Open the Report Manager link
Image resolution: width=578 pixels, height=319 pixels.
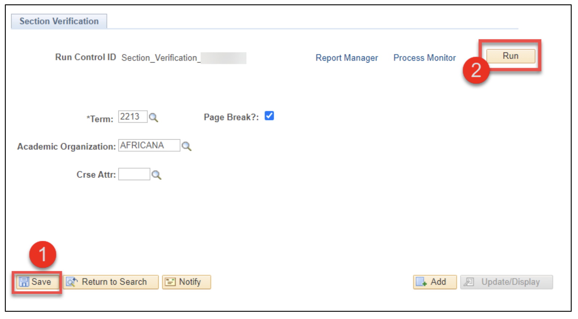[346, 58]
